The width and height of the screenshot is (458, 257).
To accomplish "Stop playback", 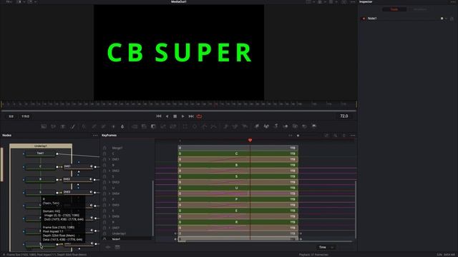I will tap(175, 116).
